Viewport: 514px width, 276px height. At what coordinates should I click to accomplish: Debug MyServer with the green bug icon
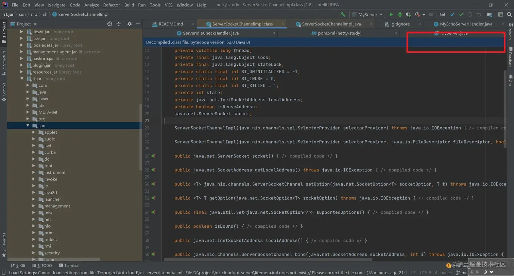pos(400,15)
